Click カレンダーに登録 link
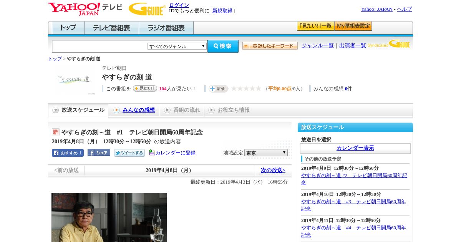Screen dimensions: 461x242 point(176,153)
